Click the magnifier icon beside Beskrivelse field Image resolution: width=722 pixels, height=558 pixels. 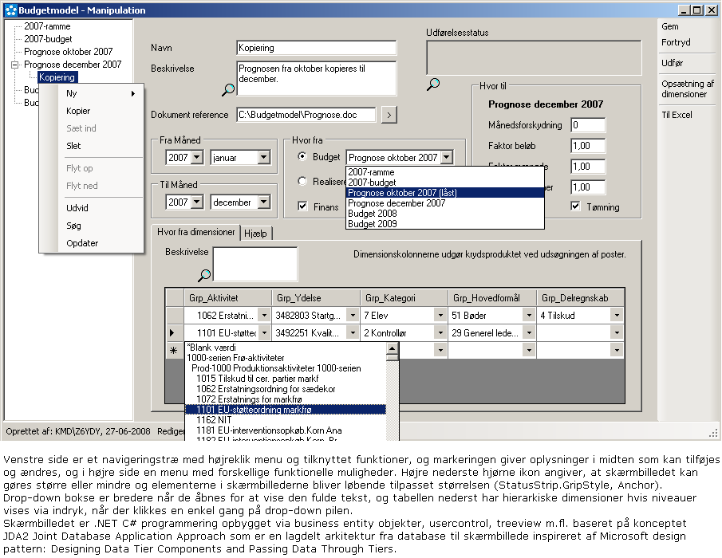click(228, 89)
